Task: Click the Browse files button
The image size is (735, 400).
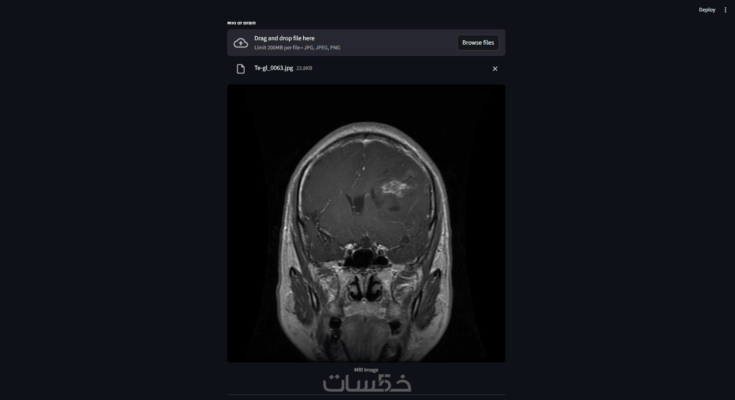Action: point(478,43)
